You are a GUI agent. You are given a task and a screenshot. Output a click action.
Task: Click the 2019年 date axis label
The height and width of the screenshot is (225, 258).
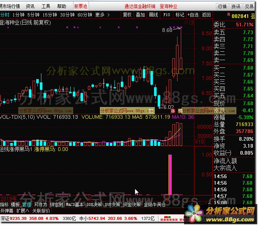click(8, 199)
